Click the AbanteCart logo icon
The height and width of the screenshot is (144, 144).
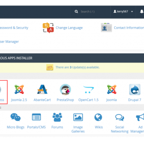click(42, 89)
